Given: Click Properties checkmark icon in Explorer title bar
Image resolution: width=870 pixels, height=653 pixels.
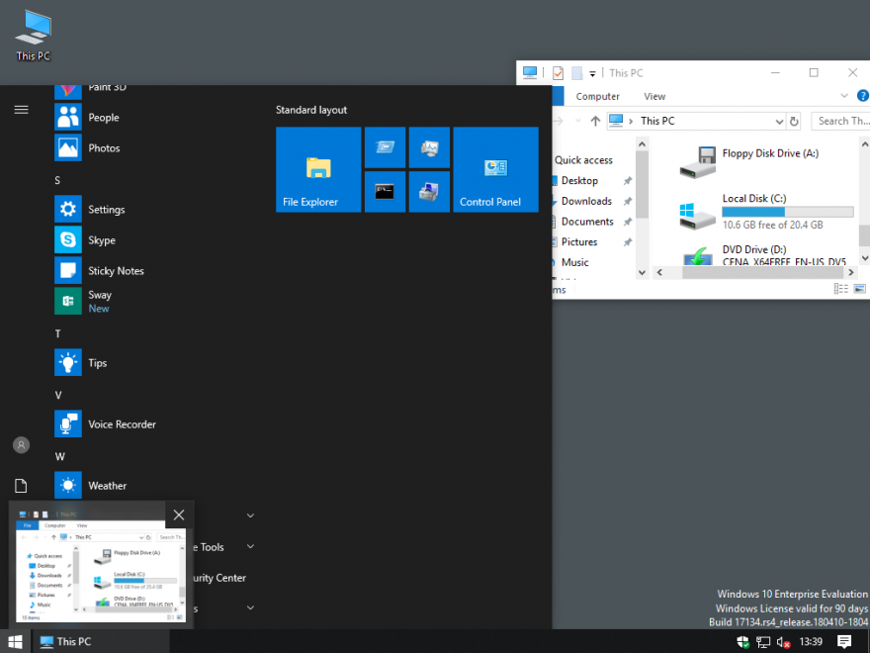Looking at the screenshot, I should tap(558, 73).
